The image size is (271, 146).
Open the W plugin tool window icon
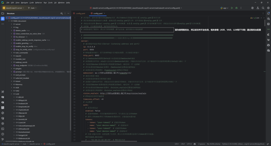pyautogui.click(x=268, y=40)
